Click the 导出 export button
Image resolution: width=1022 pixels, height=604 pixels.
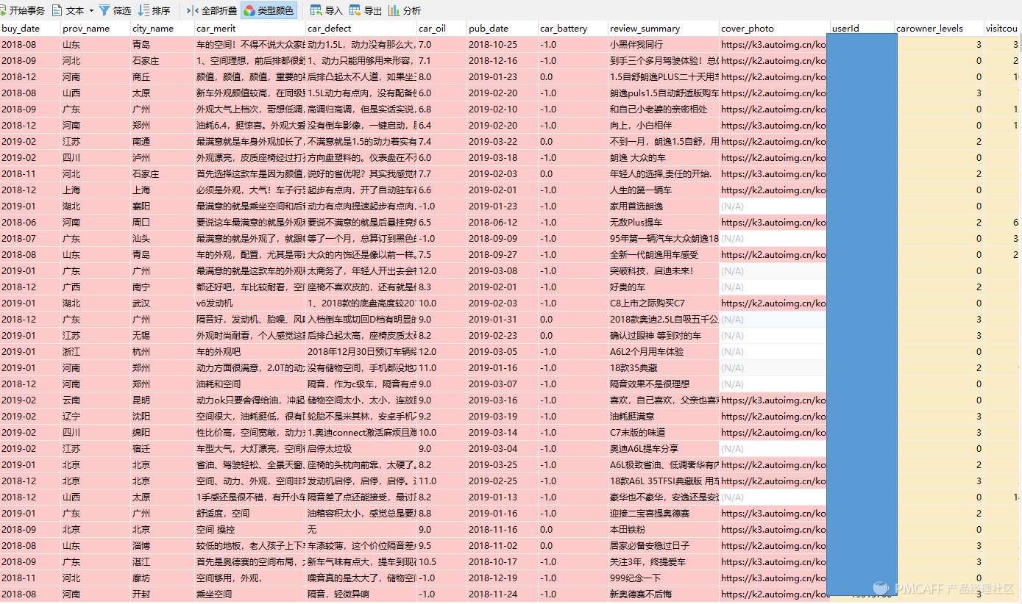(366, 10)
